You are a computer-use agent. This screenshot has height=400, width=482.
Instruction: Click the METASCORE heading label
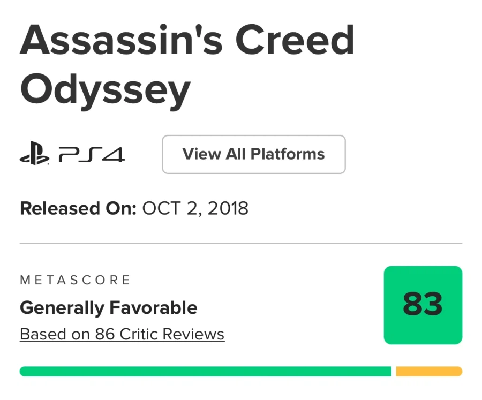click(x=75, y=280)
